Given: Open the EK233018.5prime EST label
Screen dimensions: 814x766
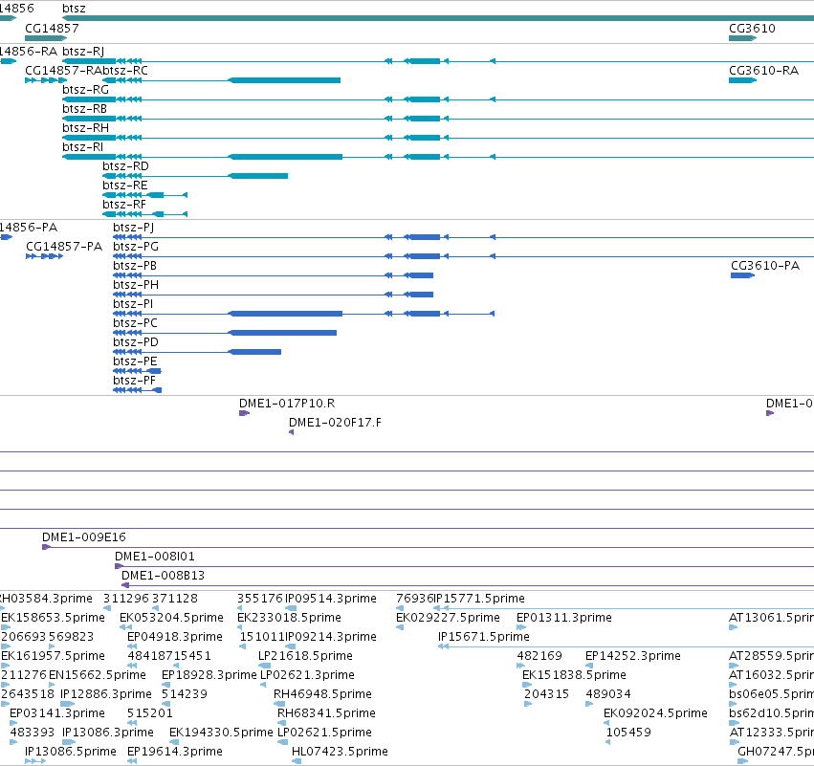Looking at the screenshot, I should click(289, 618).
